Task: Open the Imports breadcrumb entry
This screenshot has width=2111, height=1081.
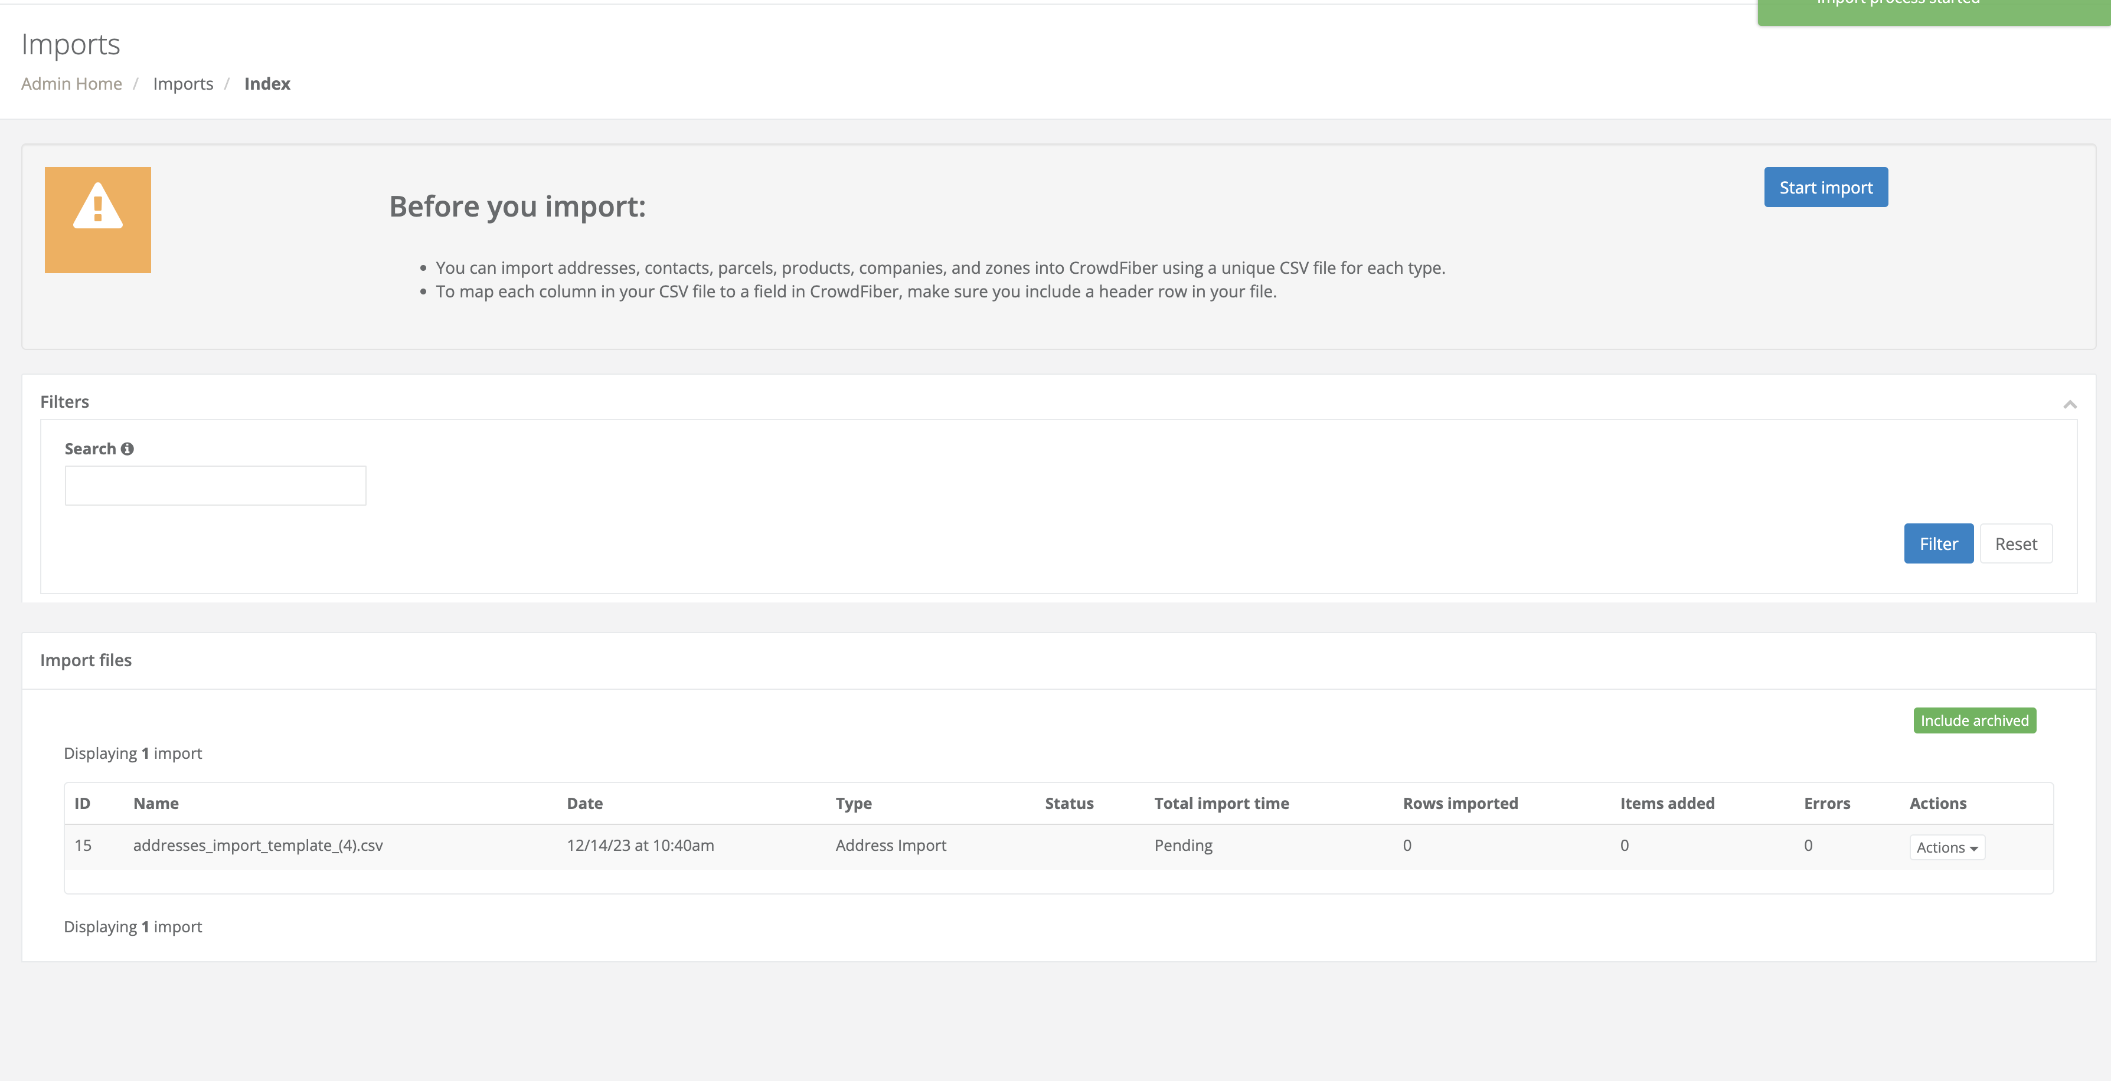Action: coord(183,83)
